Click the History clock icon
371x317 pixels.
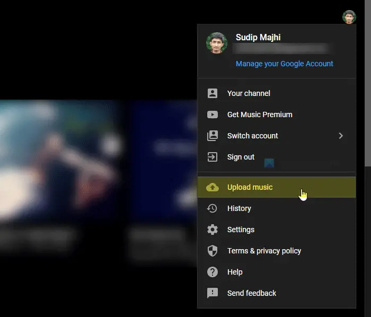click(212, 208)
